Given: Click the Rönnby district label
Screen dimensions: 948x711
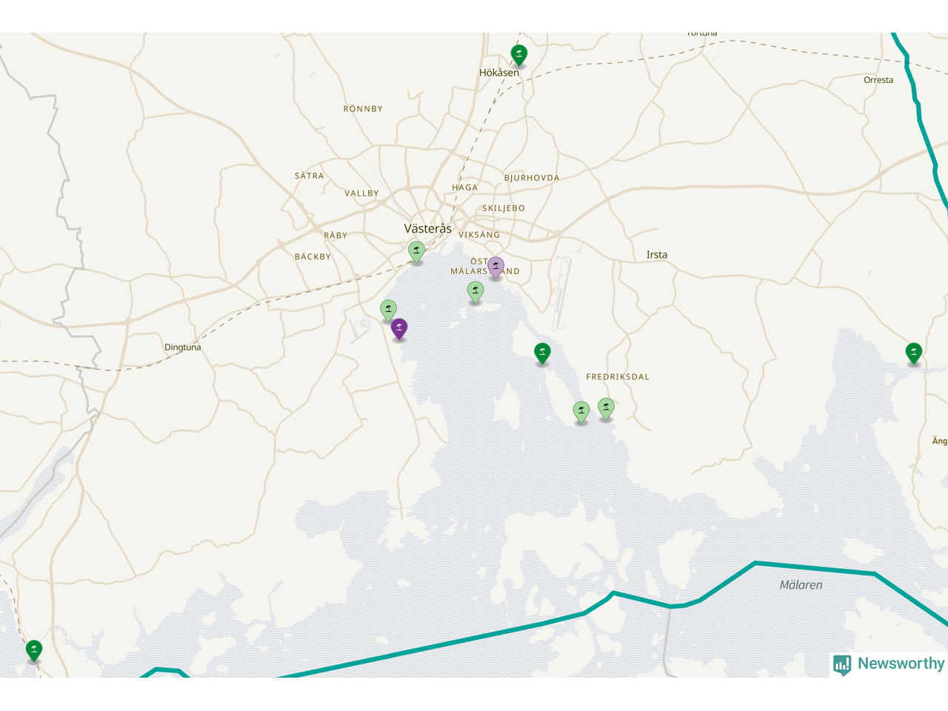Looking at the screenshot, I should click(363, 109).
